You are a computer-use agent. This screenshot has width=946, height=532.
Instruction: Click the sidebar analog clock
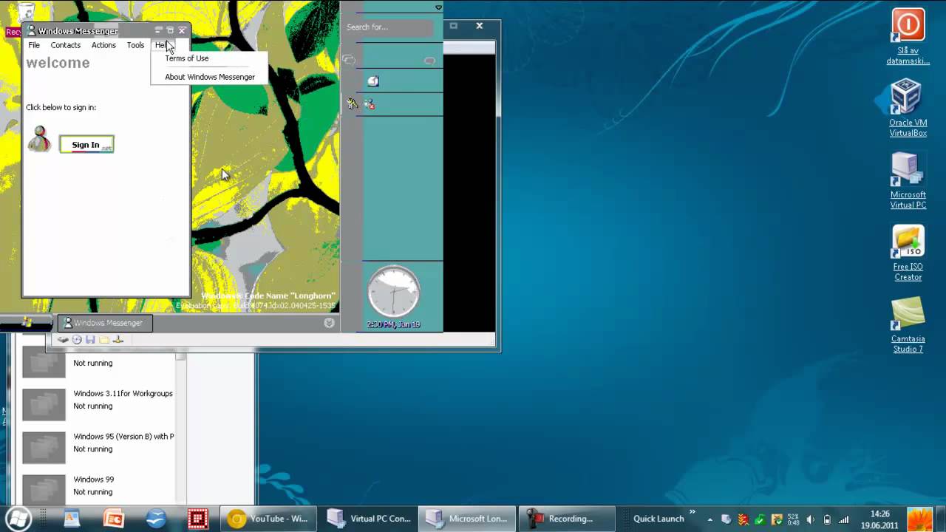(x=393, y=293)
